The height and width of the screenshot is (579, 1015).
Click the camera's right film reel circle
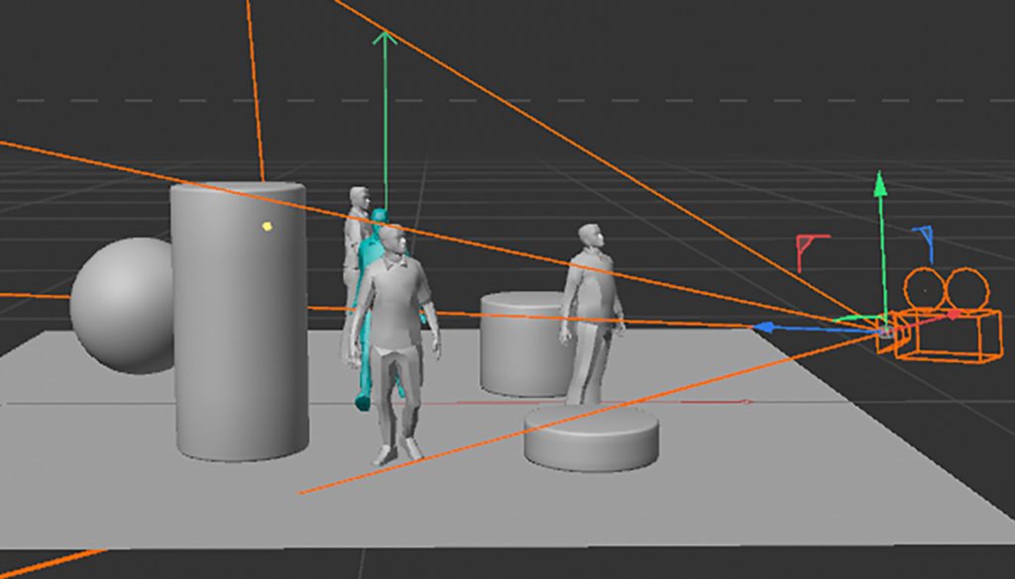point(967,288)
